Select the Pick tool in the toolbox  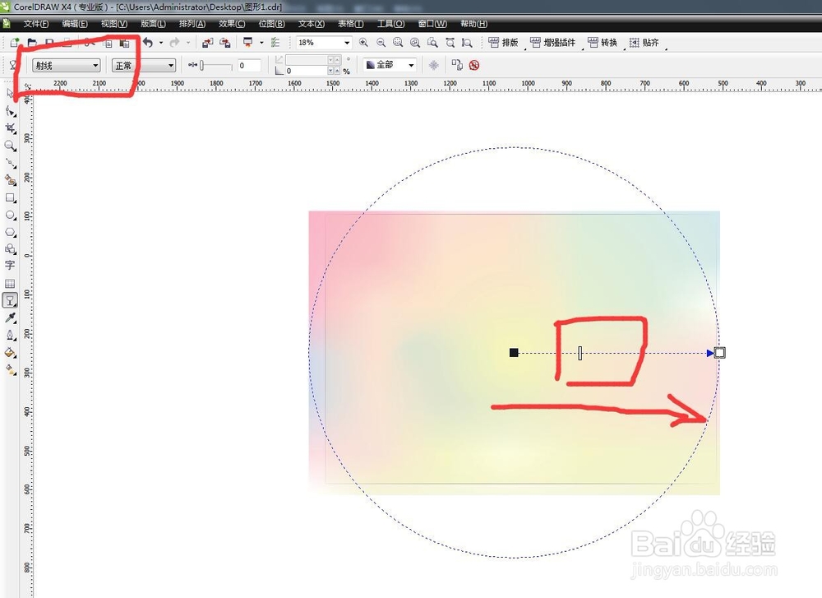coord(10,94)
